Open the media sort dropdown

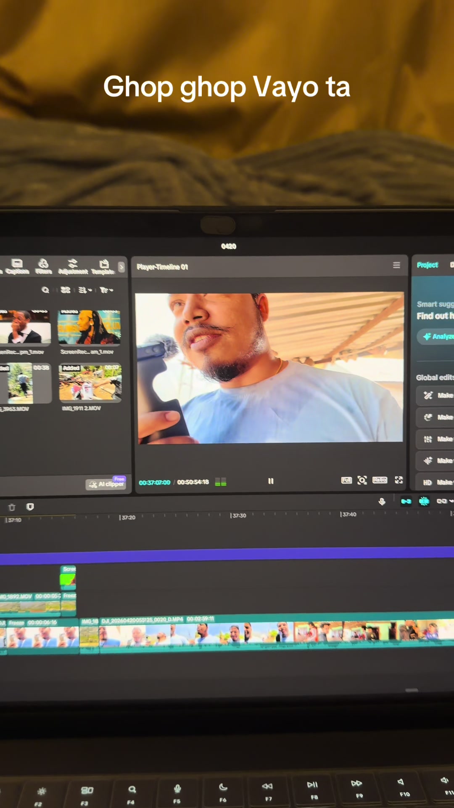pos(85,290)
